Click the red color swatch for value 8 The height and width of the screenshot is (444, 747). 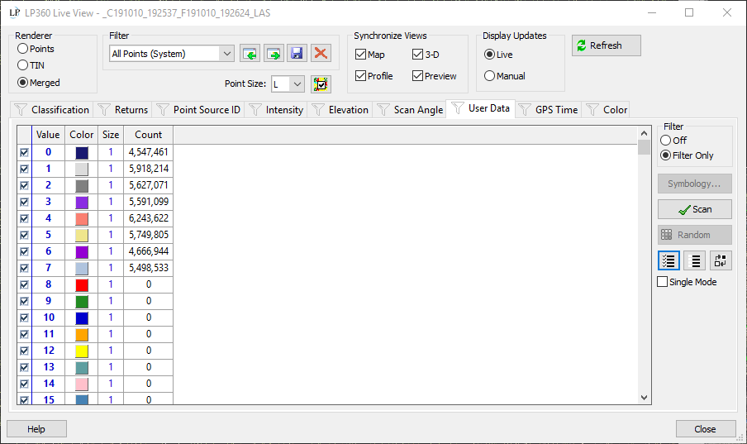pos(82,284)
